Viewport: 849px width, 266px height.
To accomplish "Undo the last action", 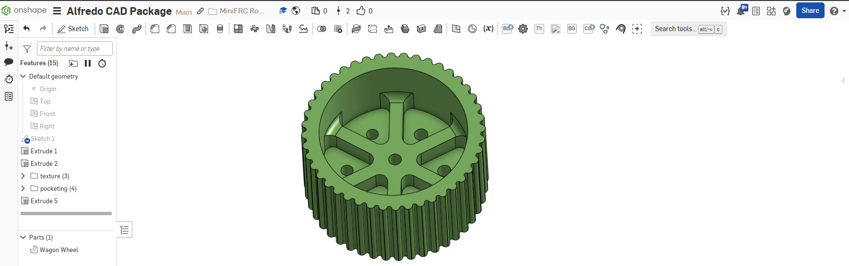I will click(26, 29).
